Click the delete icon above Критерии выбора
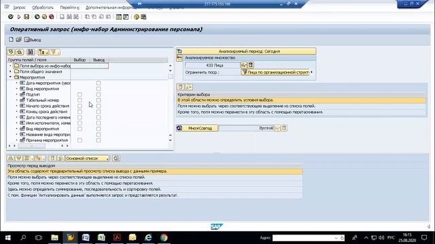 (x=181, y=87)
